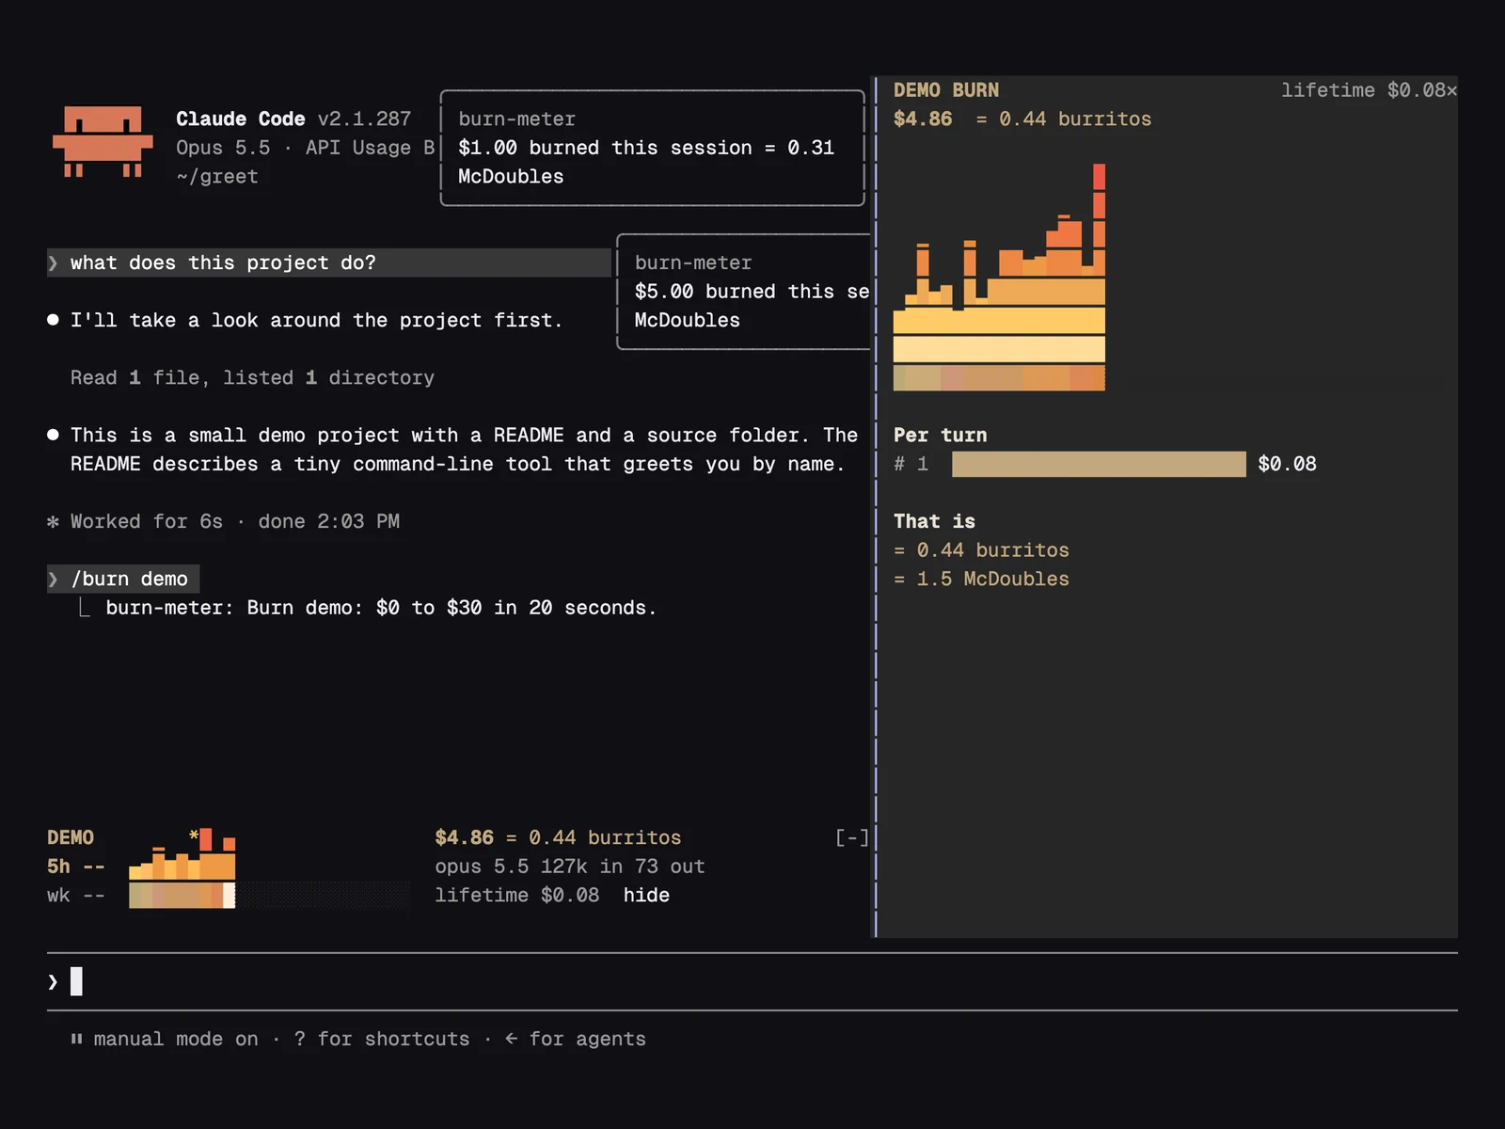Click the '$5.00 burned' burn-meter popup
Image resolution: width=1505 pixels, height=1129 pixels.
[x=744, y=292]
